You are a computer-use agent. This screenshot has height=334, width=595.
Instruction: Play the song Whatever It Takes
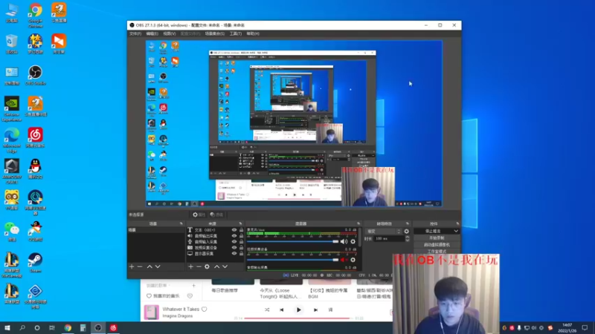coord(299,310)
